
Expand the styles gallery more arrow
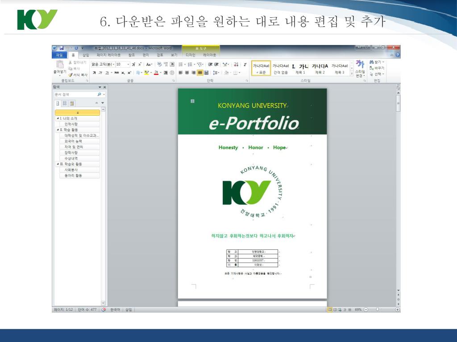coord(352,74)
